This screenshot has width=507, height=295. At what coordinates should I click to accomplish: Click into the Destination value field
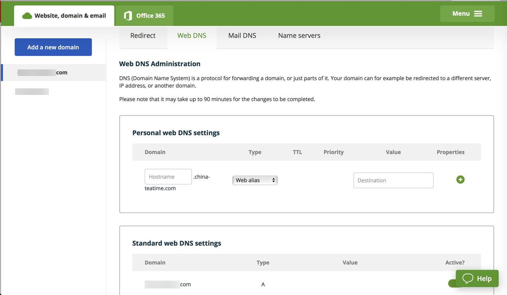point(393,180)
